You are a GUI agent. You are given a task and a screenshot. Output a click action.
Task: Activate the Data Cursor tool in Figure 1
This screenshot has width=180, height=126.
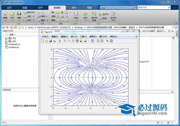coord(81,41)
